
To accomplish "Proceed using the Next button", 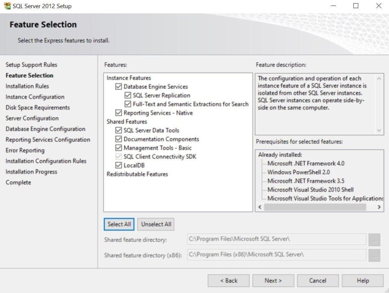I will 273,280.
